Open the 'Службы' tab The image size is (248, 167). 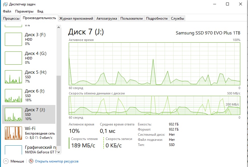coord(178,18)
